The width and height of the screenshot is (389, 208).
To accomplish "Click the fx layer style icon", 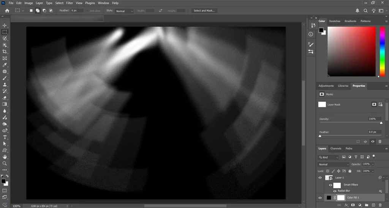I will [346, 205].
